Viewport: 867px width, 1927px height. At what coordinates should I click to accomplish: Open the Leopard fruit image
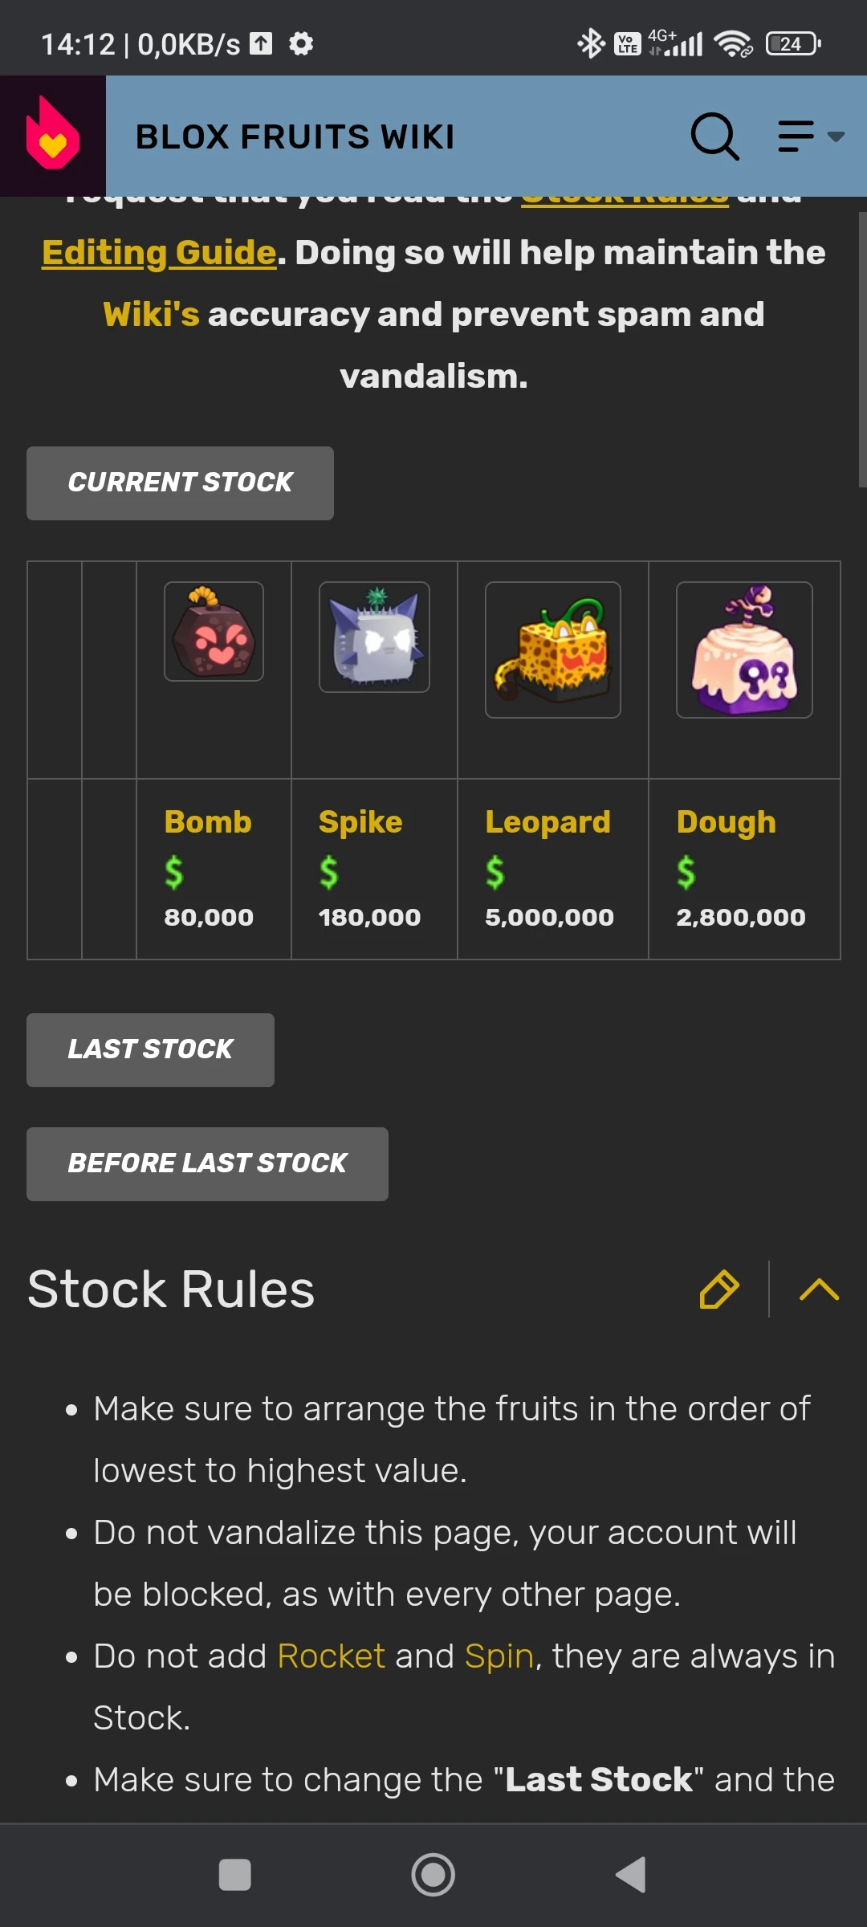[x=552, y=650]
